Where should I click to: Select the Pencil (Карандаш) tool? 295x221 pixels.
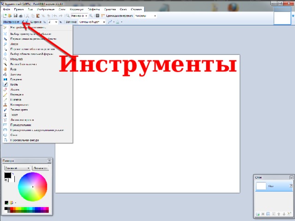point(38,94)
